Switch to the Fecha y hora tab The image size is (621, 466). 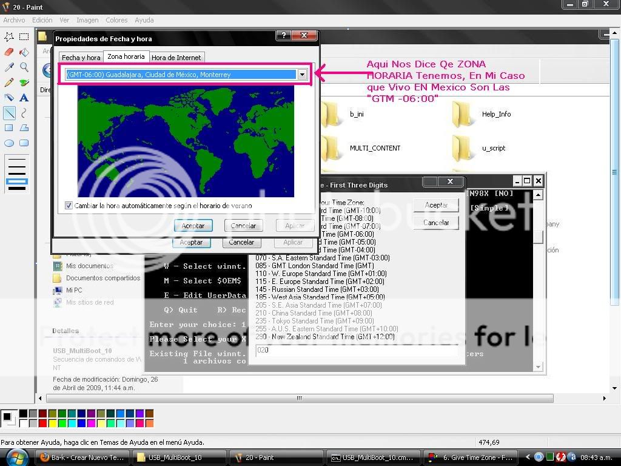[81, 58]
